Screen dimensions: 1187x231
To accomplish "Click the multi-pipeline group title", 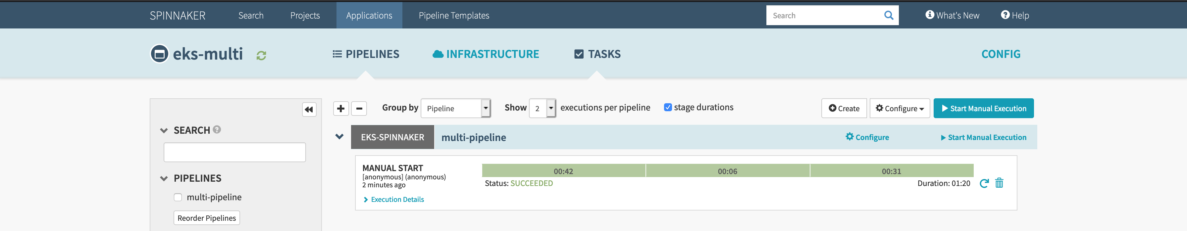I will [474, 138].
